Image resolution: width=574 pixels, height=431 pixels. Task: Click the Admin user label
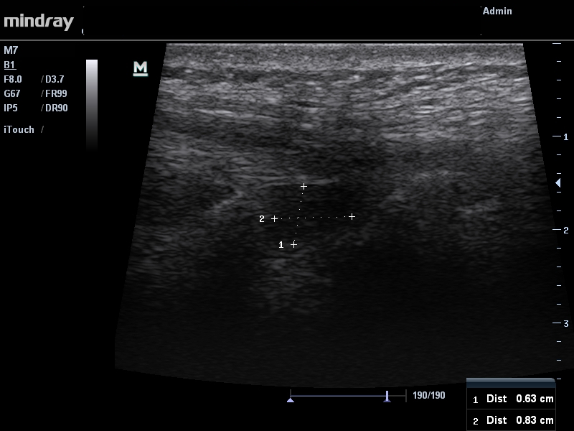[x=497, y=11]
